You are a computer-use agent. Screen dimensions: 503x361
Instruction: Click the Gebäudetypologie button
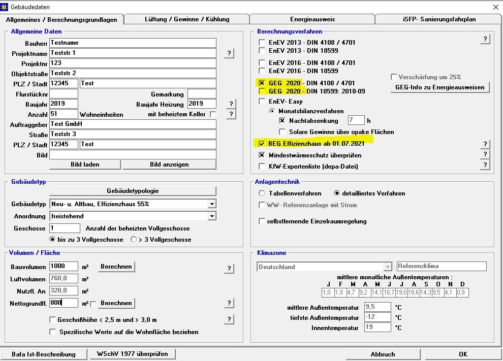(133, 191)
